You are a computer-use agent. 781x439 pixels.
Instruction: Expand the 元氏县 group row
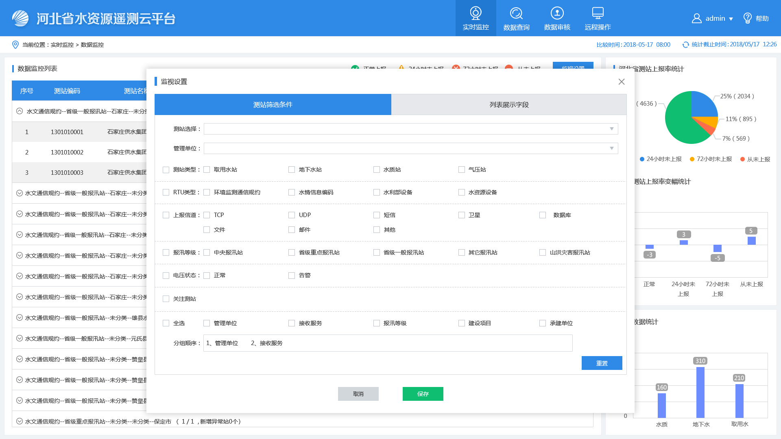[19, 338]
